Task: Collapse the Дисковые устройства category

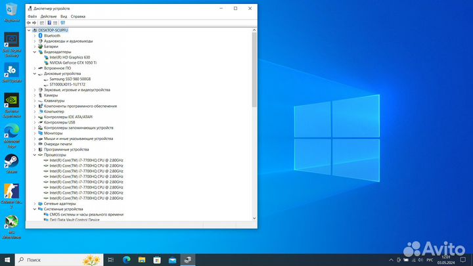Action: (34, 74)
